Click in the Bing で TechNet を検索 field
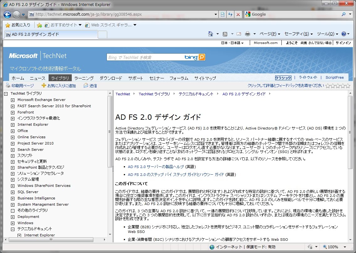The height and width of the screenshot is (253, 356). pos(145,57)
